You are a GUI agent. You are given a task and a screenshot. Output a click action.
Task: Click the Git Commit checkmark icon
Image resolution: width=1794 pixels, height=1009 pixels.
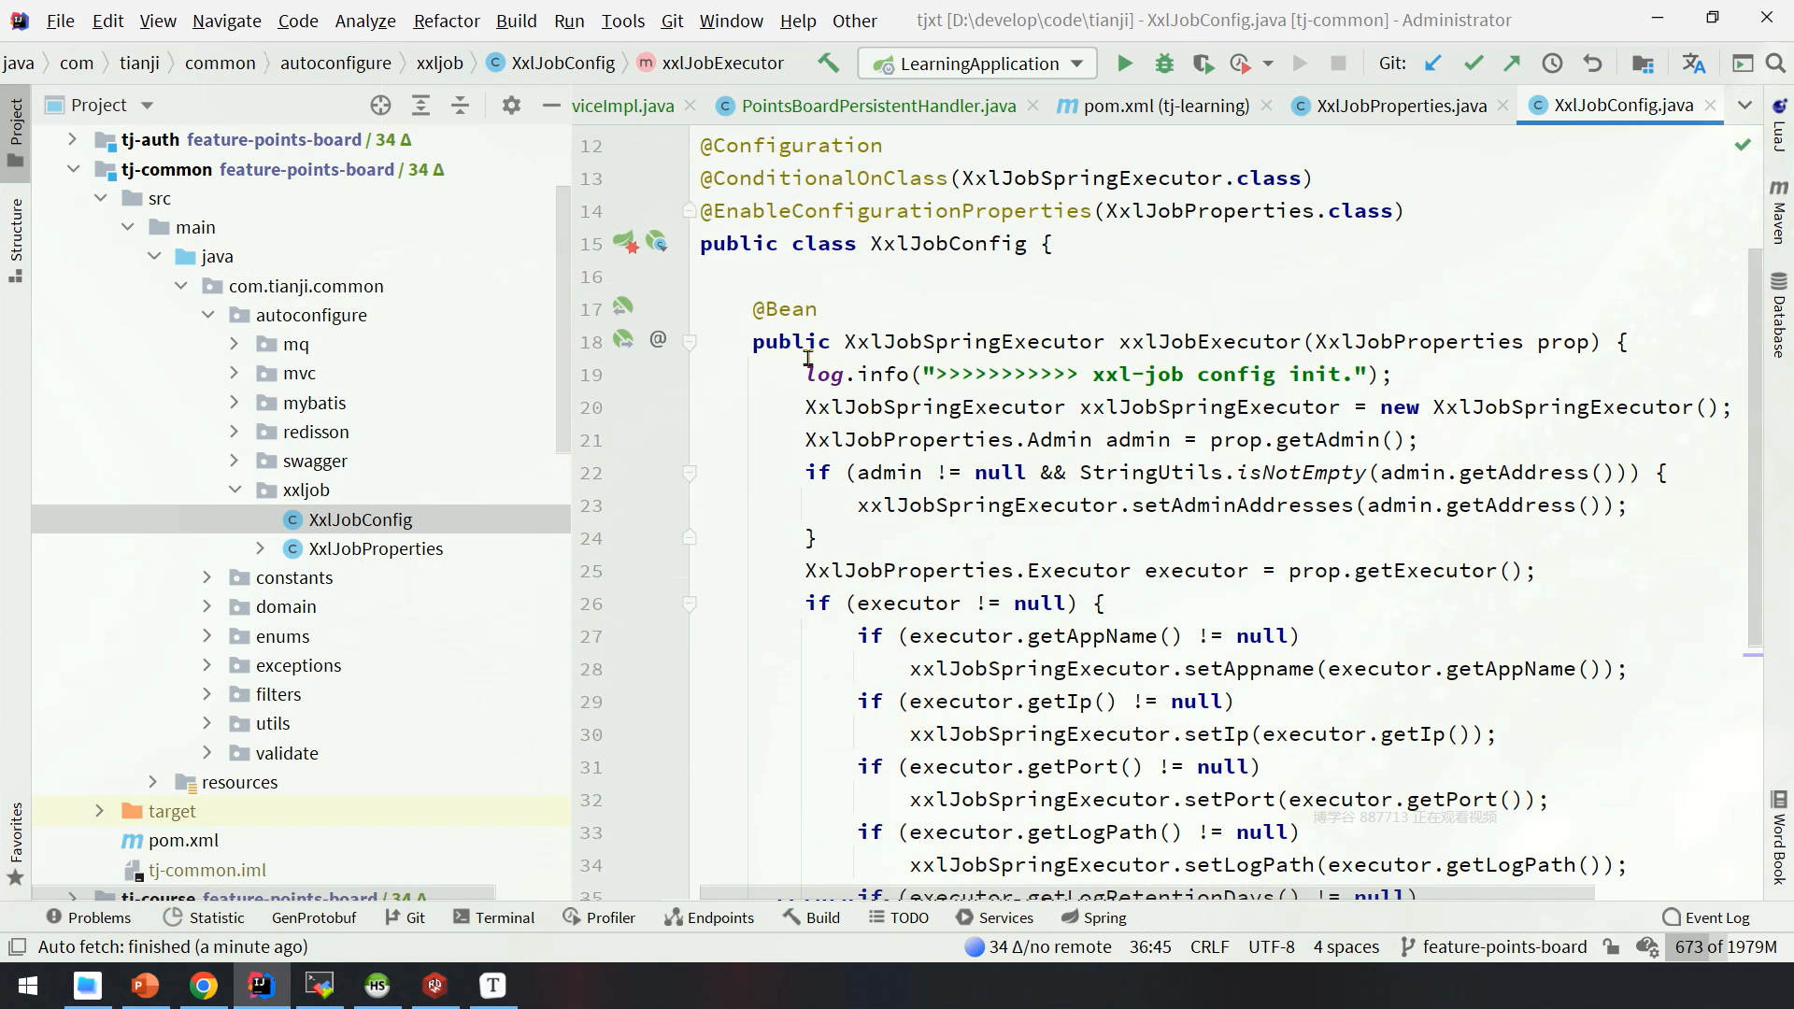pyautogui.click(x=1474, y=64)
